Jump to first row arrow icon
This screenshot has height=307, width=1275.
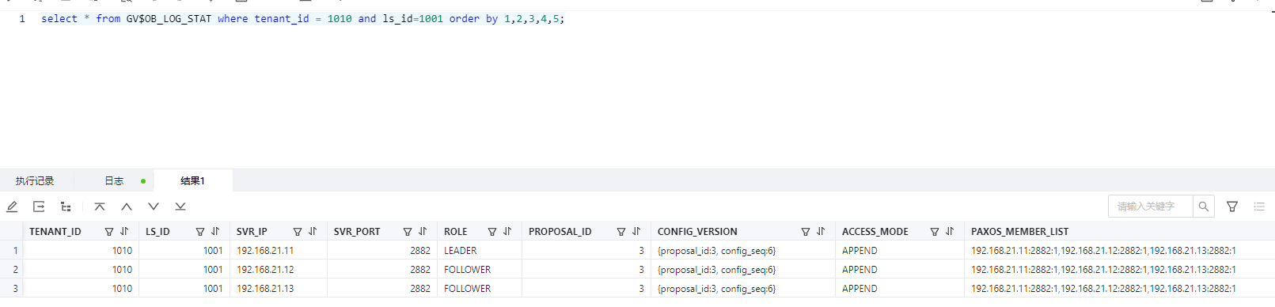[100, 207]
